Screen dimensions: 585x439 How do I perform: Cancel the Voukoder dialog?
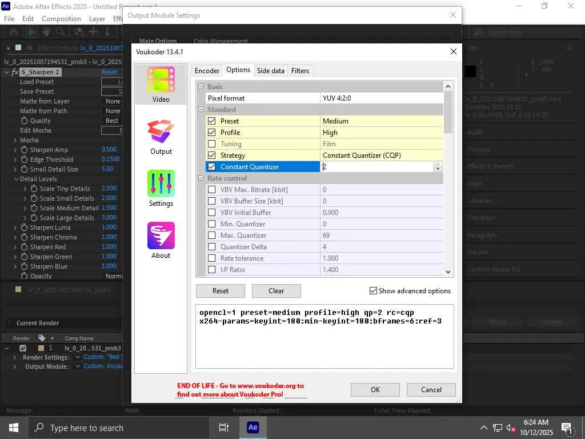coord(431,389)
